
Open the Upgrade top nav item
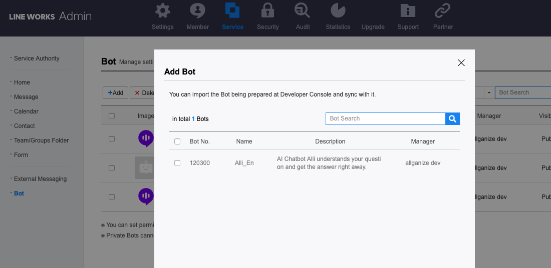(373, 27)
